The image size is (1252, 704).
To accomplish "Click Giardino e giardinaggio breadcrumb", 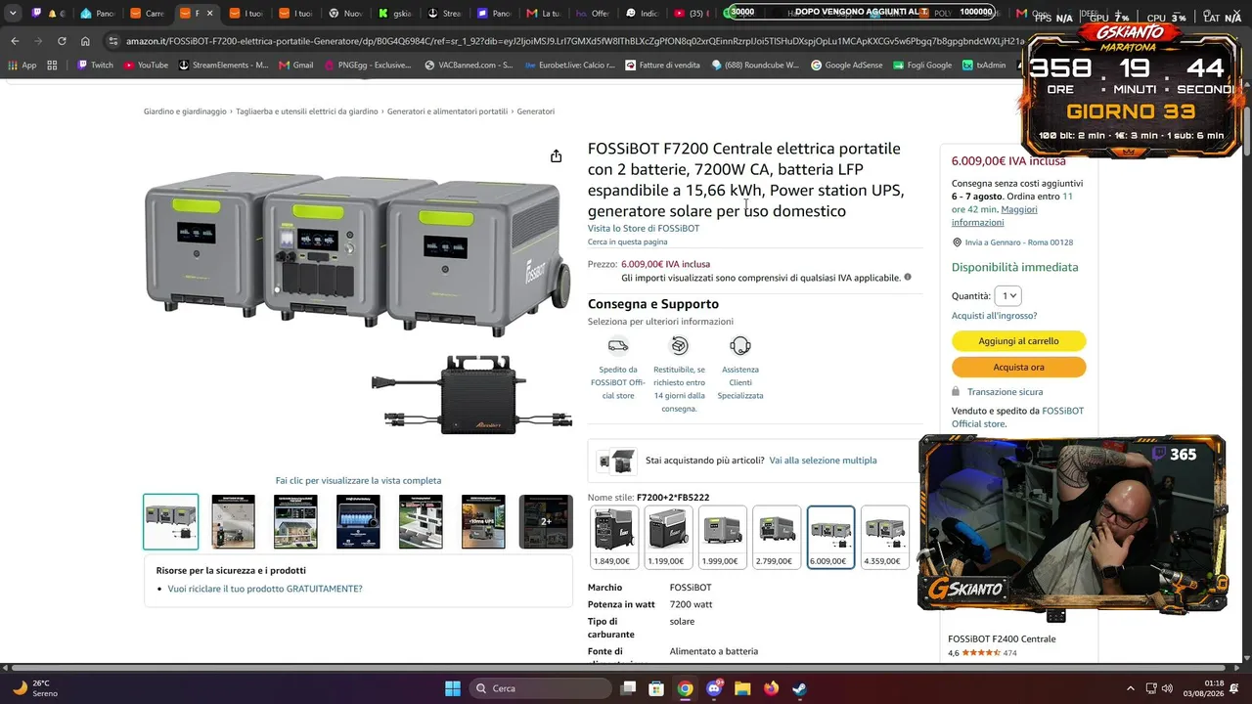I will click(185, 111).
